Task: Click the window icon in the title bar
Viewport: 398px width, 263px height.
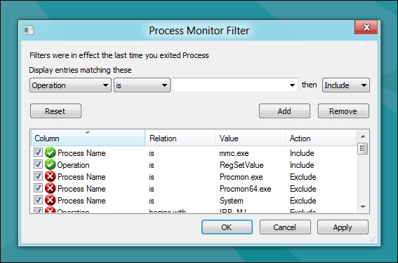Action: coord(28,30)
